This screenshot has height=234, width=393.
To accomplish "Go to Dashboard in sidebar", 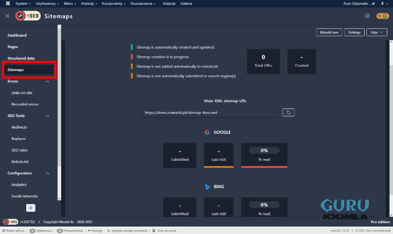I will 17,35.
